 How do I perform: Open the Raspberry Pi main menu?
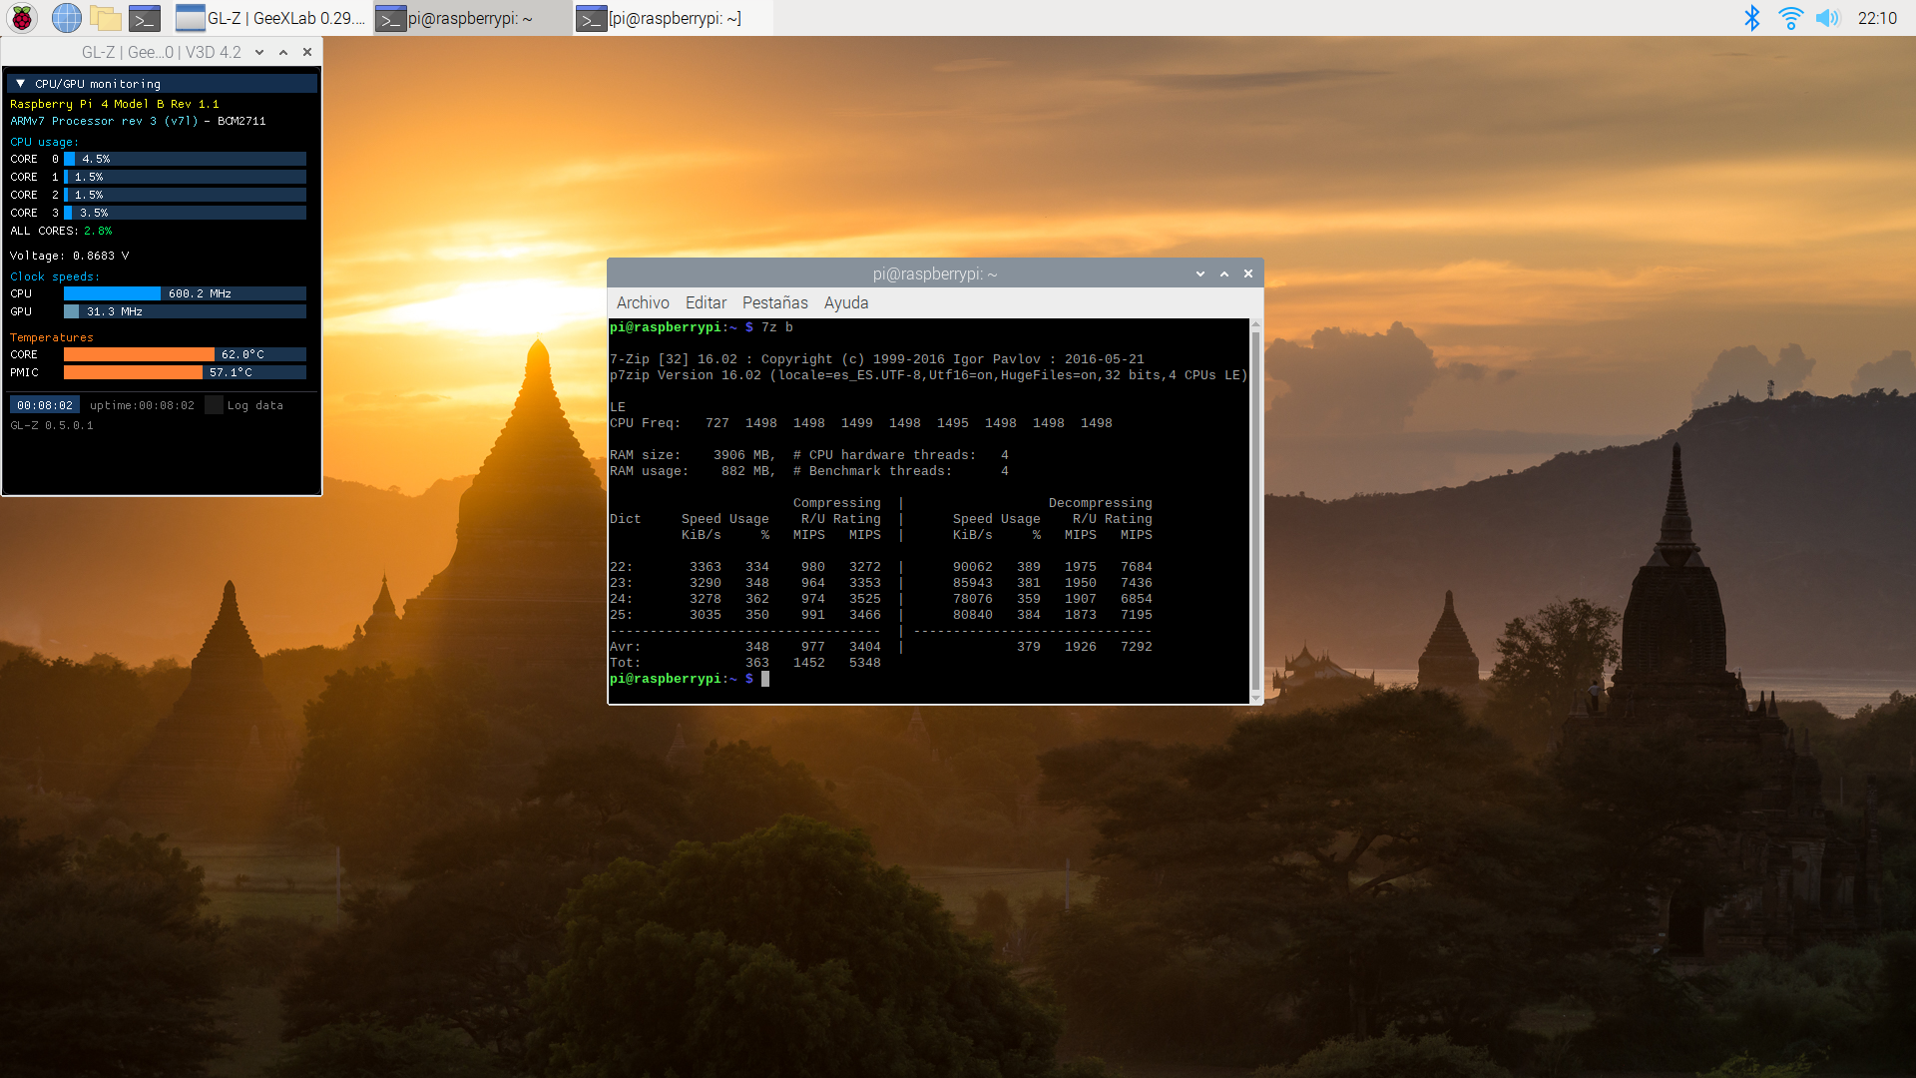pyautogui.click(x=22, y=18)
